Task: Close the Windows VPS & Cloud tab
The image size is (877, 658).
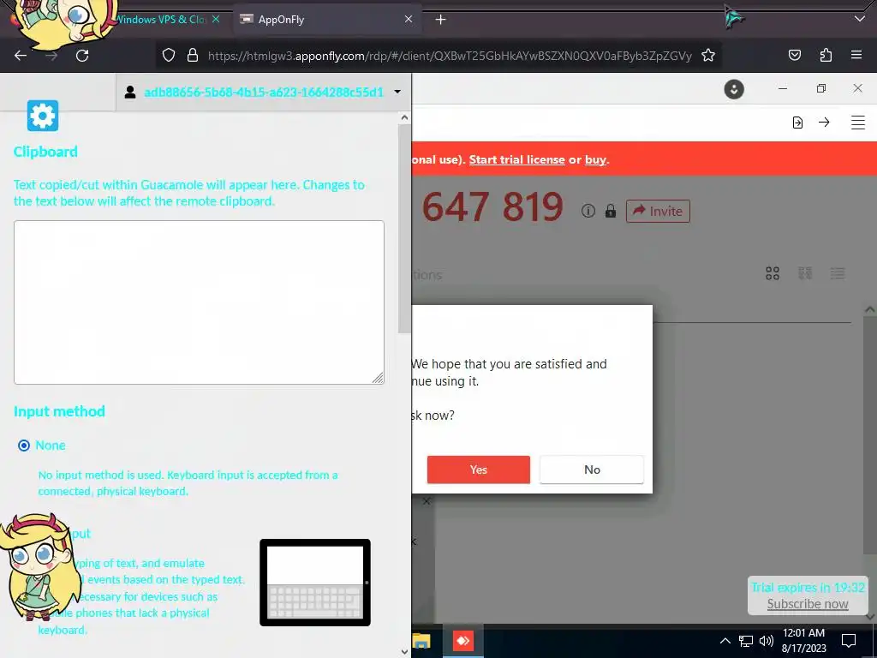Action: click(216, 19)
